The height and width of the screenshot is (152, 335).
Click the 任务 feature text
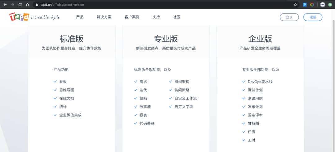[252, 132]
